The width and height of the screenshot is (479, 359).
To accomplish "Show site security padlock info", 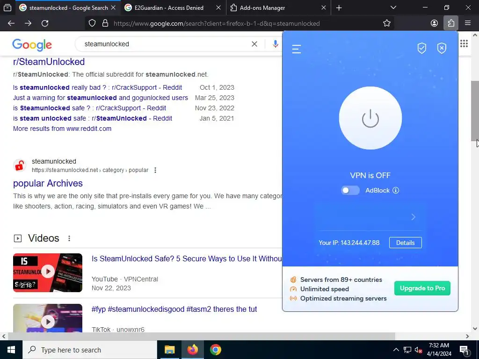I will 105,23.
